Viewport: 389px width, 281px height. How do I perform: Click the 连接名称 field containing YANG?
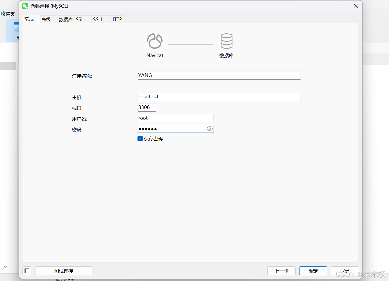(x=219, y=75)
